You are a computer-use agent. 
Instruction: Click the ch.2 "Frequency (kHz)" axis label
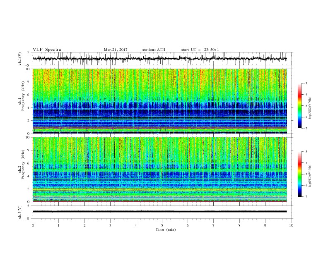(23, 165)
